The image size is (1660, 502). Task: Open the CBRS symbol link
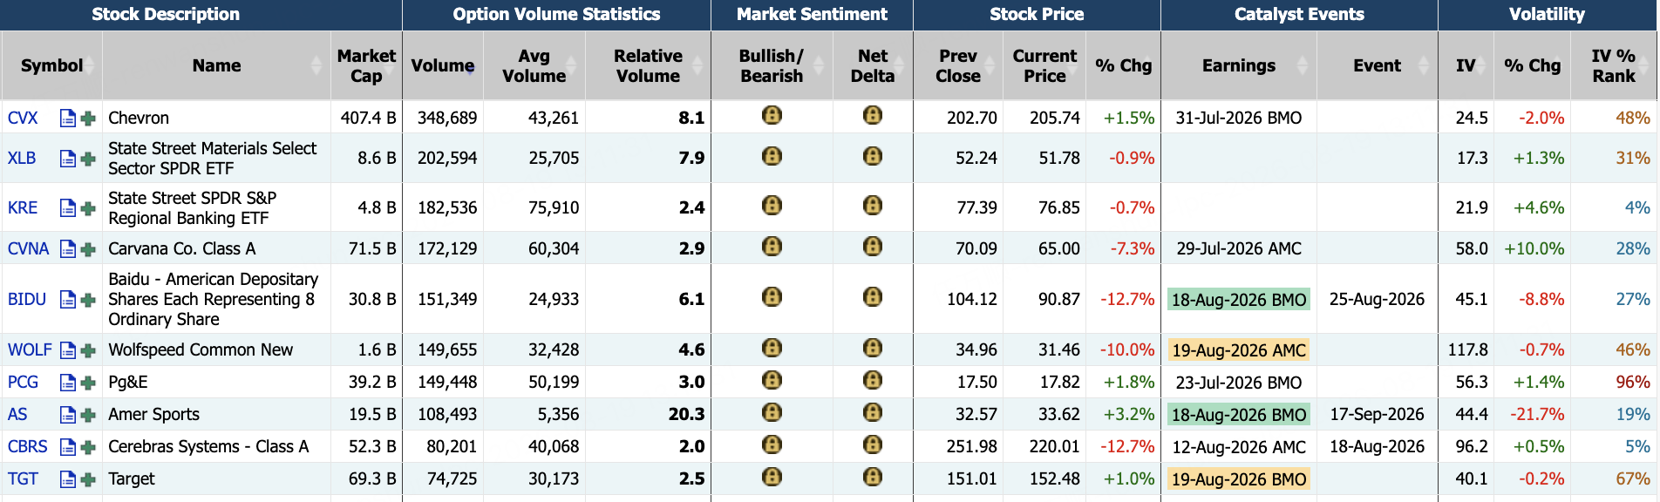pos(28,446)
